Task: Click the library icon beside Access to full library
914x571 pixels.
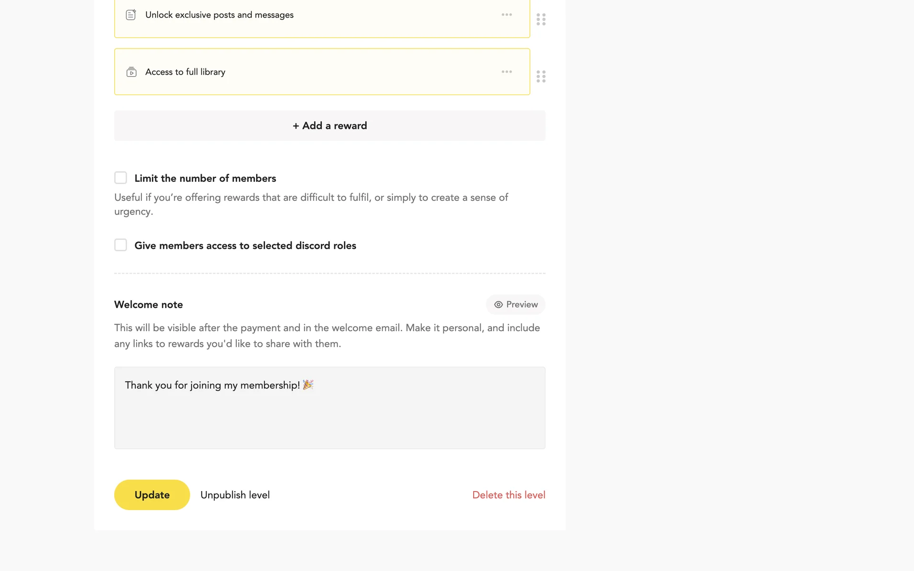Action: coord(131,72)
